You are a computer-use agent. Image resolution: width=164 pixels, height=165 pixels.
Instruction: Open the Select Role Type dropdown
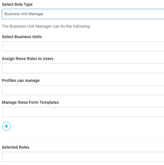click(x=83, y=14)
